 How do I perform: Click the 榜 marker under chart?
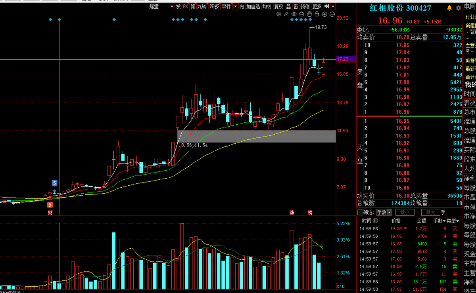click(310, 213)
